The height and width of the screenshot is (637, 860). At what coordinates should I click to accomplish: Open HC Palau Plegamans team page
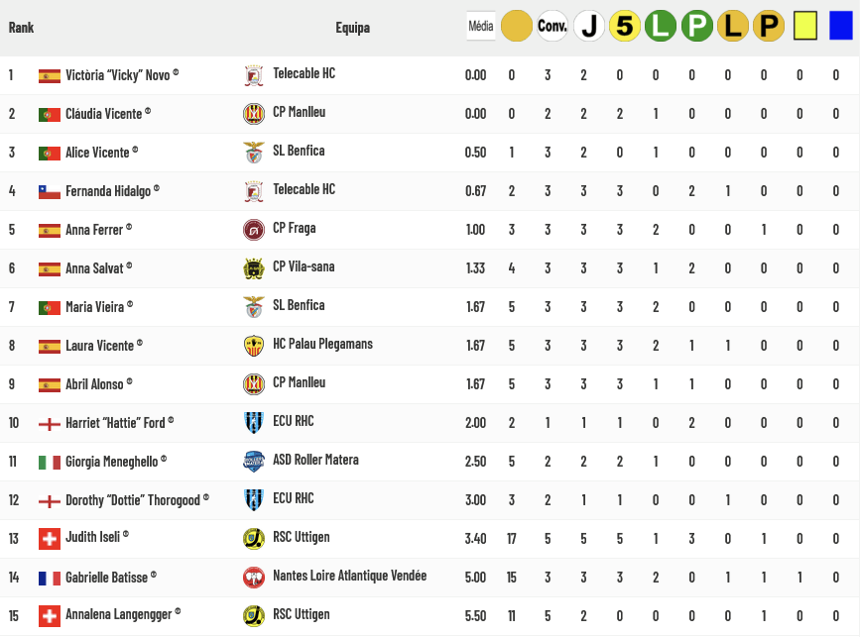click(322, 344)
